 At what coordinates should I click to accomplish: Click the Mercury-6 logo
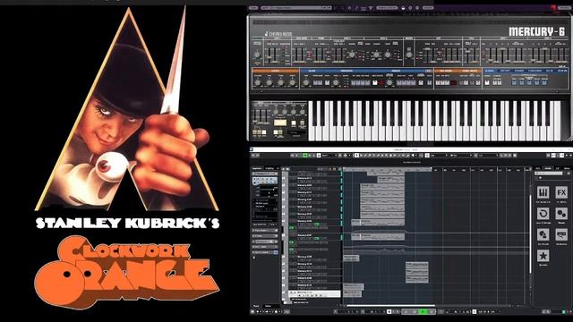[536, 32]
